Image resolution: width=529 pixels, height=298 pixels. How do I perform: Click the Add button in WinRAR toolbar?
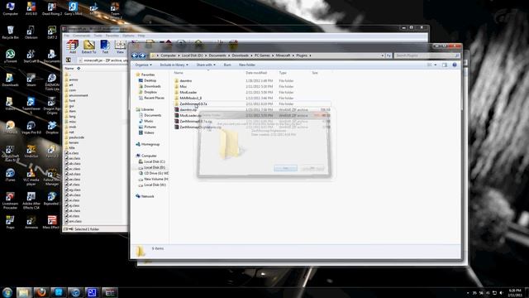tap(72, 46)
